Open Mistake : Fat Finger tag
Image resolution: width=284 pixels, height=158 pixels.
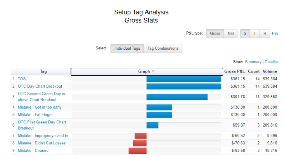tap(35, 115)
